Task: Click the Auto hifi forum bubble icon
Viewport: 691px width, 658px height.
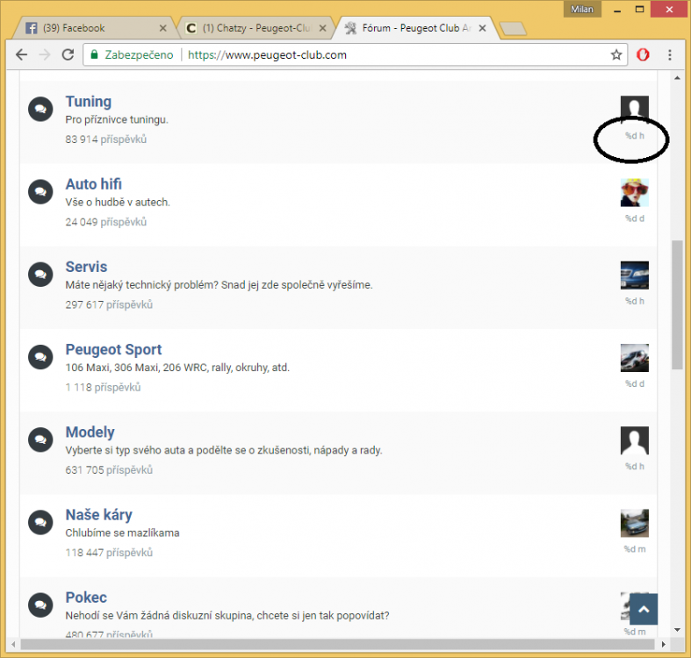Action: pyautogui.click(x=40, y=191)
